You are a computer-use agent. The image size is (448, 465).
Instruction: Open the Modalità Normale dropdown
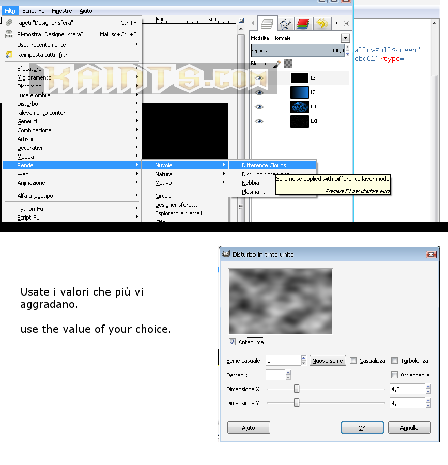[x=345, y=38]
